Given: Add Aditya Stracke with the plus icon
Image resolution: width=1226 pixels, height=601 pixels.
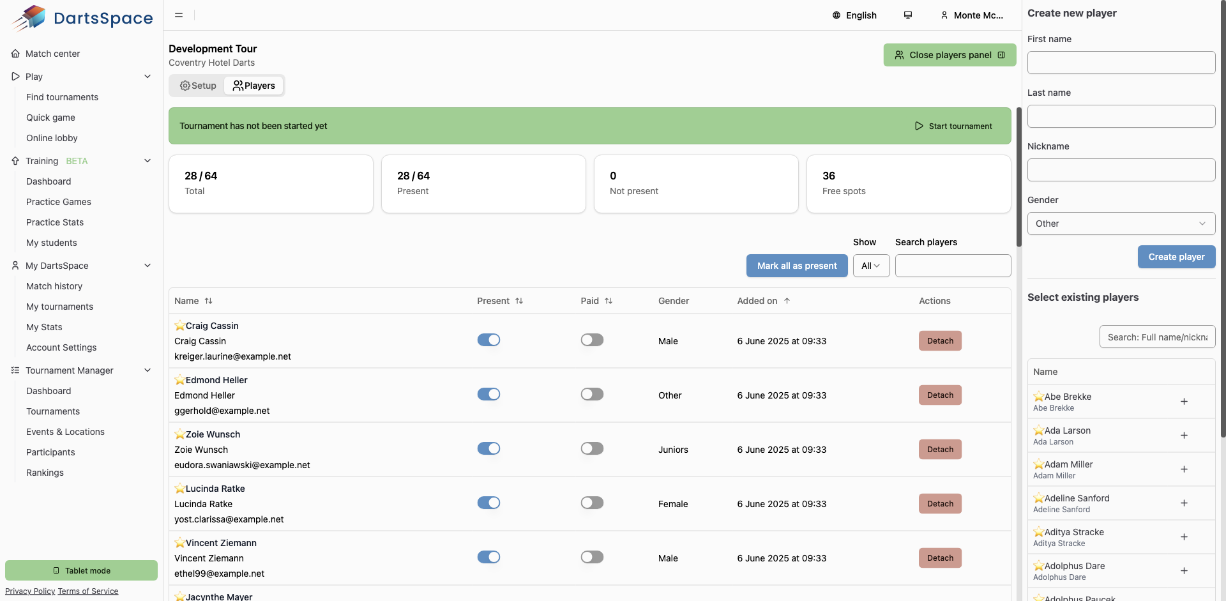Looking at the screenshot, I should [x=1183, y=537].
